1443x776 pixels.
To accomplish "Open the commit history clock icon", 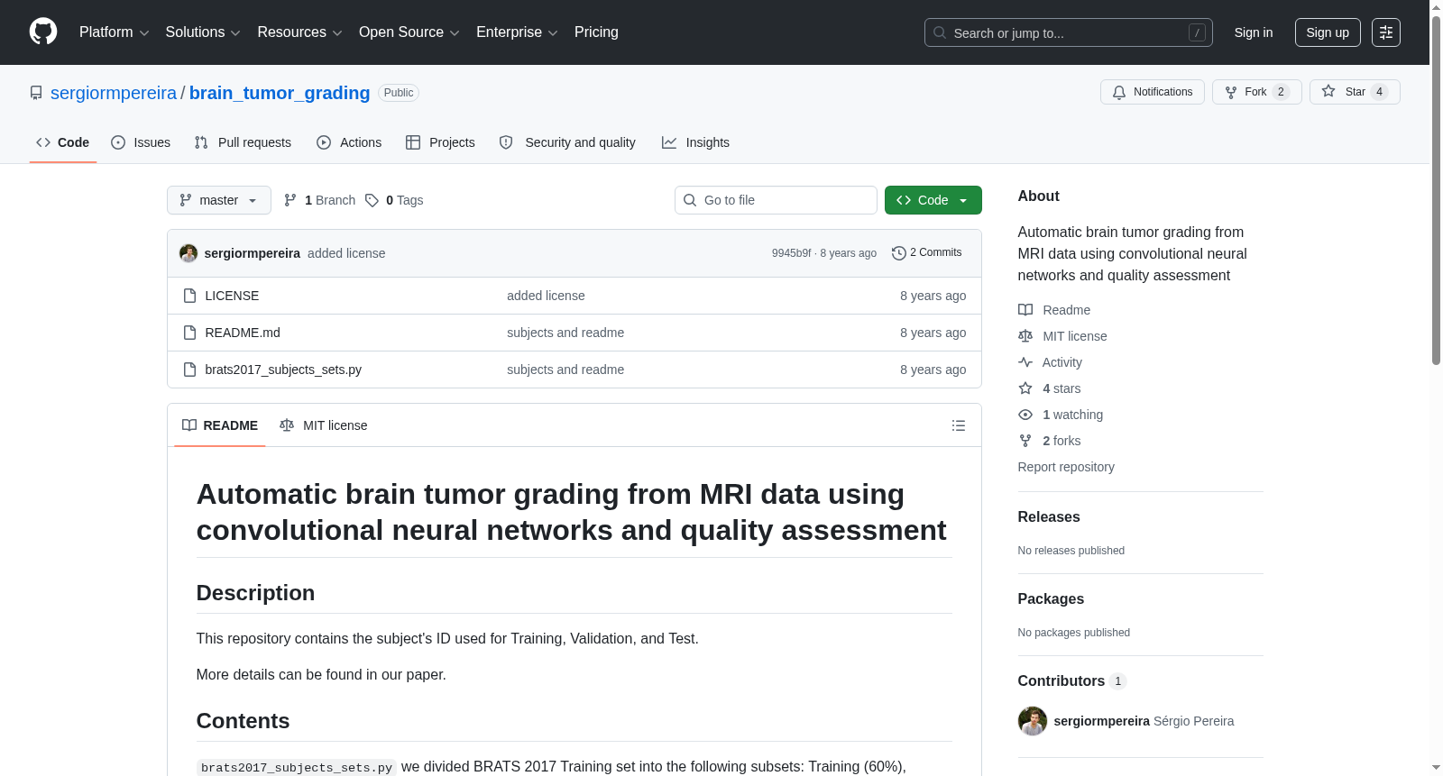I will (x=898, y=253).
